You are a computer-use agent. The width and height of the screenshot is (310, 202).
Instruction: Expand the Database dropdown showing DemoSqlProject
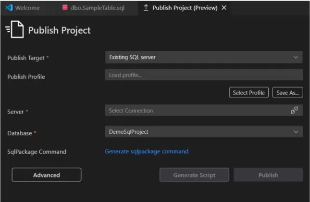(203, 131)
